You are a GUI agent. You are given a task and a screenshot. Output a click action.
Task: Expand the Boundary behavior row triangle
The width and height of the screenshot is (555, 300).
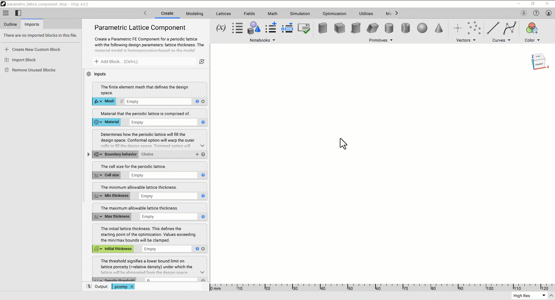point(89,154)
